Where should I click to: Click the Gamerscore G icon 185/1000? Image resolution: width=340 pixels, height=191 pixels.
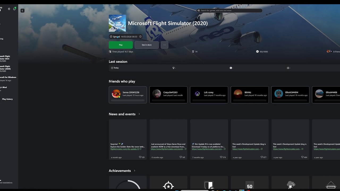coord(257,51)
